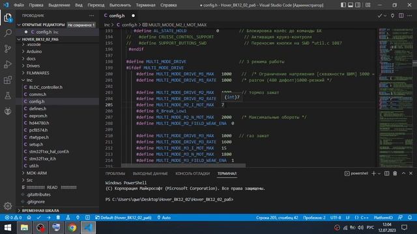Close the terminal panel with X
Viewport: 417px width, 234px height.
pos(411,174)
